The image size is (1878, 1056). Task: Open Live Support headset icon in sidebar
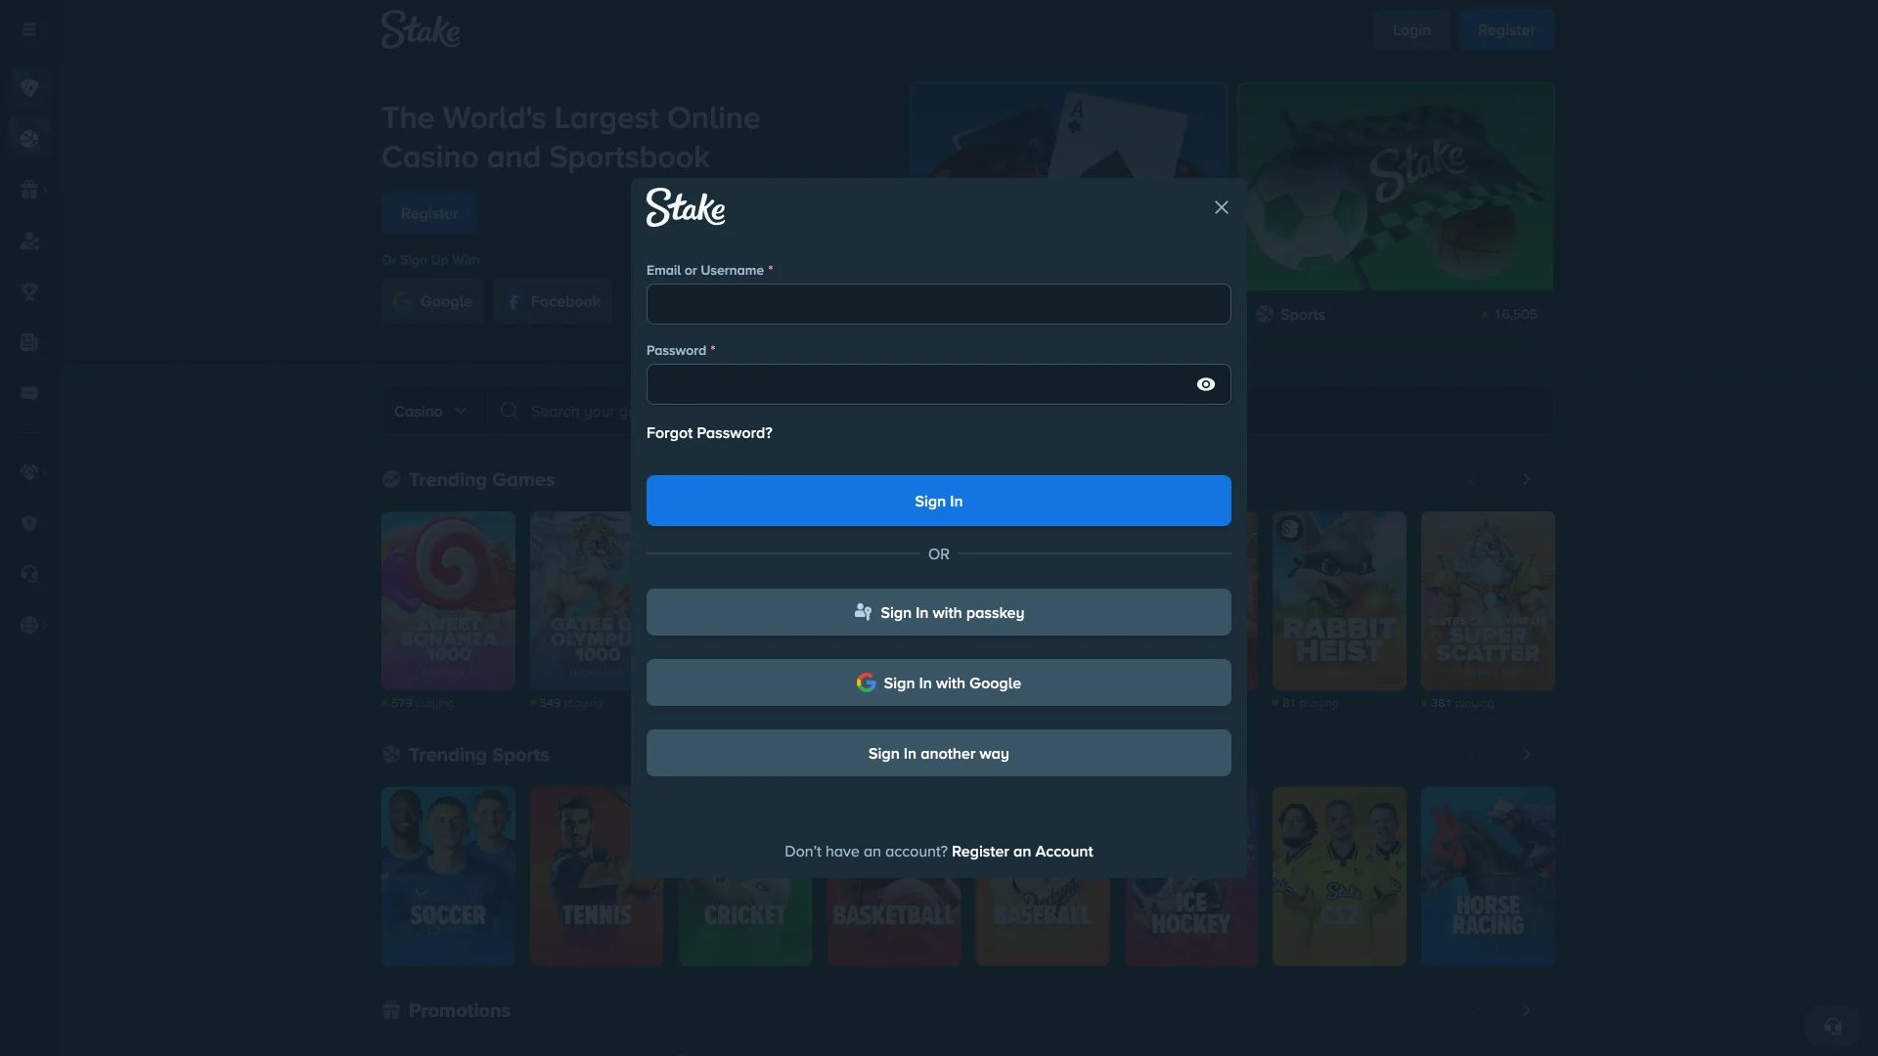[x=29, y=574]
